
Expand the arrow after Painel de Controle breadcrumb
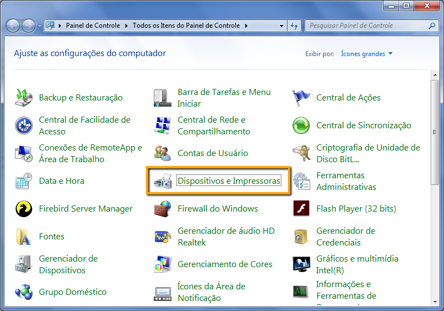click(127, 26)
